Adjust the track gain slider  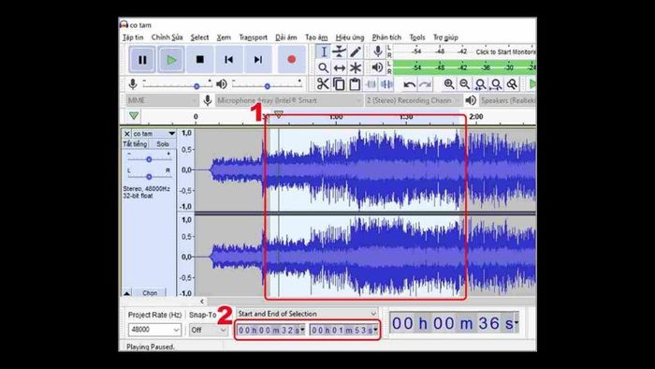[x=149, y=159]
